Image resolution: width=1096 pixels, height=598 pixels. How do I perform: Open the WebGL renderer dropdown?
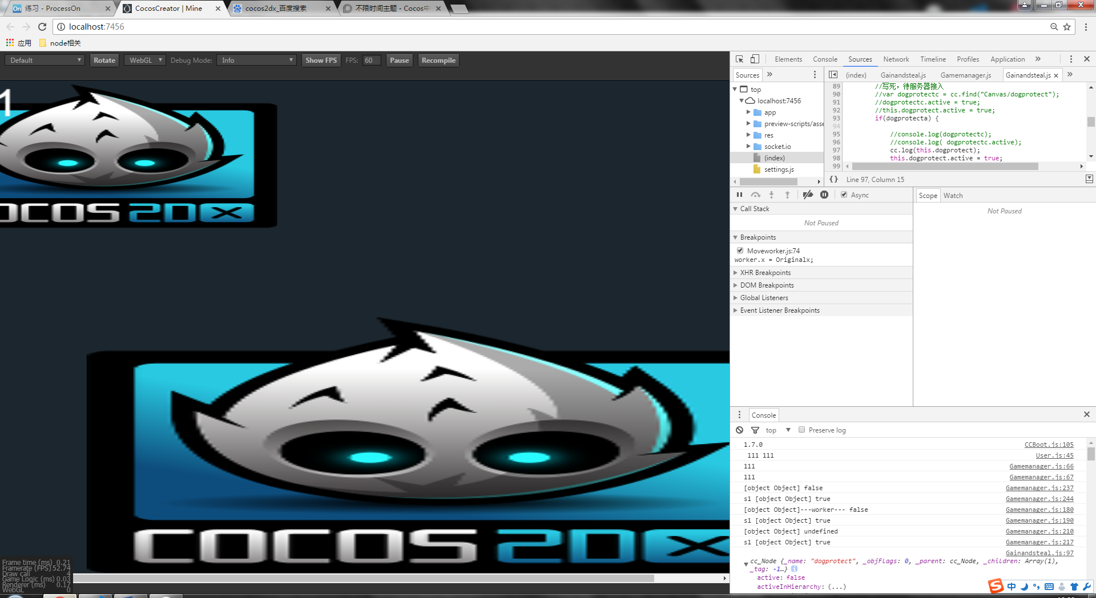pyautogui.click(x=145, y=60)
